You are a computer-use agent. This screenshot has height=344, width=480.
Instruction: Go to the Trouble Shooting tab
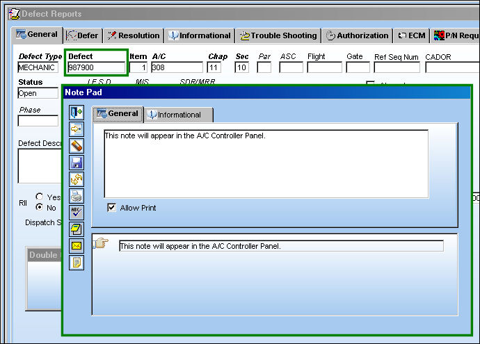tap(278, 35)
